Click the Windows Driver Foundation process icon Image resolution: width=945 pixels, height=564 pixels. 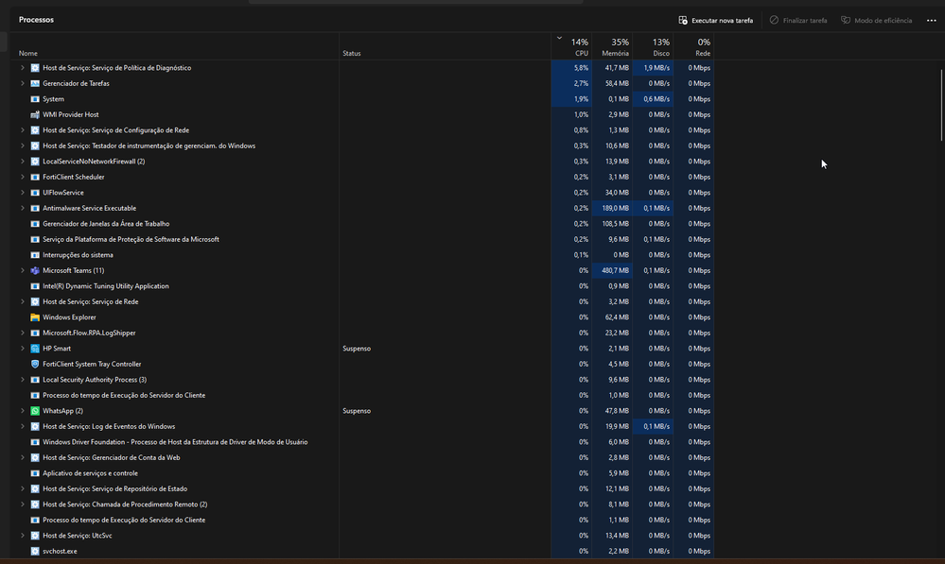35,442
